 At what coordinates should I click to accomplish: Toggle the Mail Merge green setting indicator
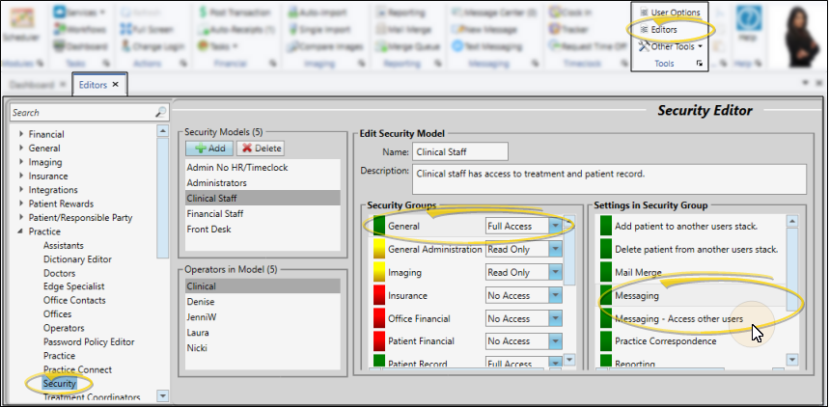coord(606,272)
